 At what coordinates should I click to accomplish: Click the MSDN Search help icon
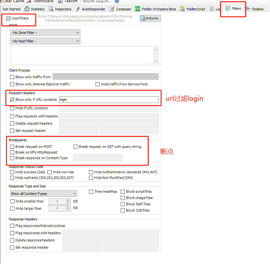(117, 1)
